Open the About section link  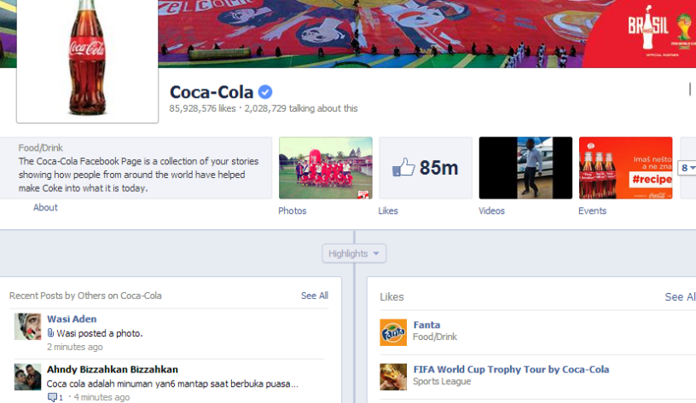point(45,208)
